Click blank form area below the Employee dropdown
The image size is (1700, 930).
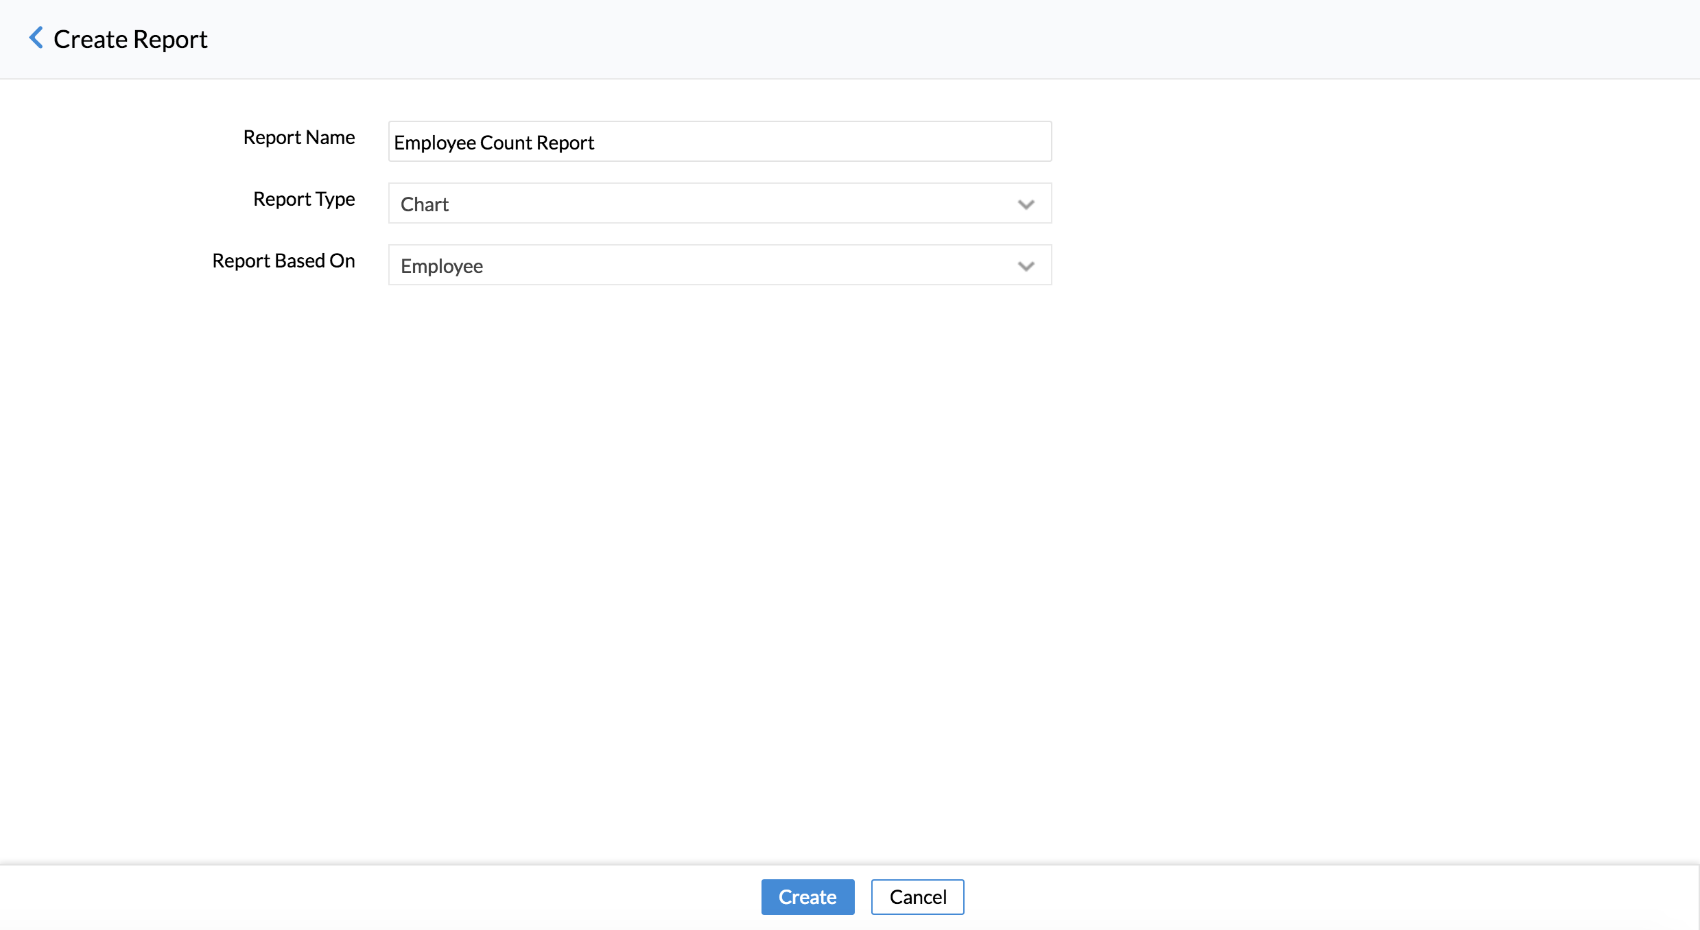click(x=719, y=480)
